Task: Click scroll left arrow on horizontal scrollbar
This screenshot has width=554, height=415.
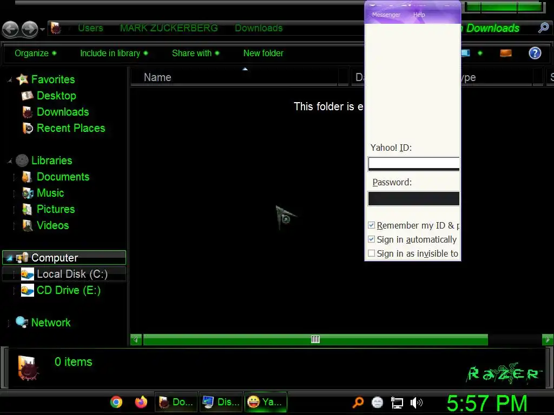Action: tap(136, 340)
